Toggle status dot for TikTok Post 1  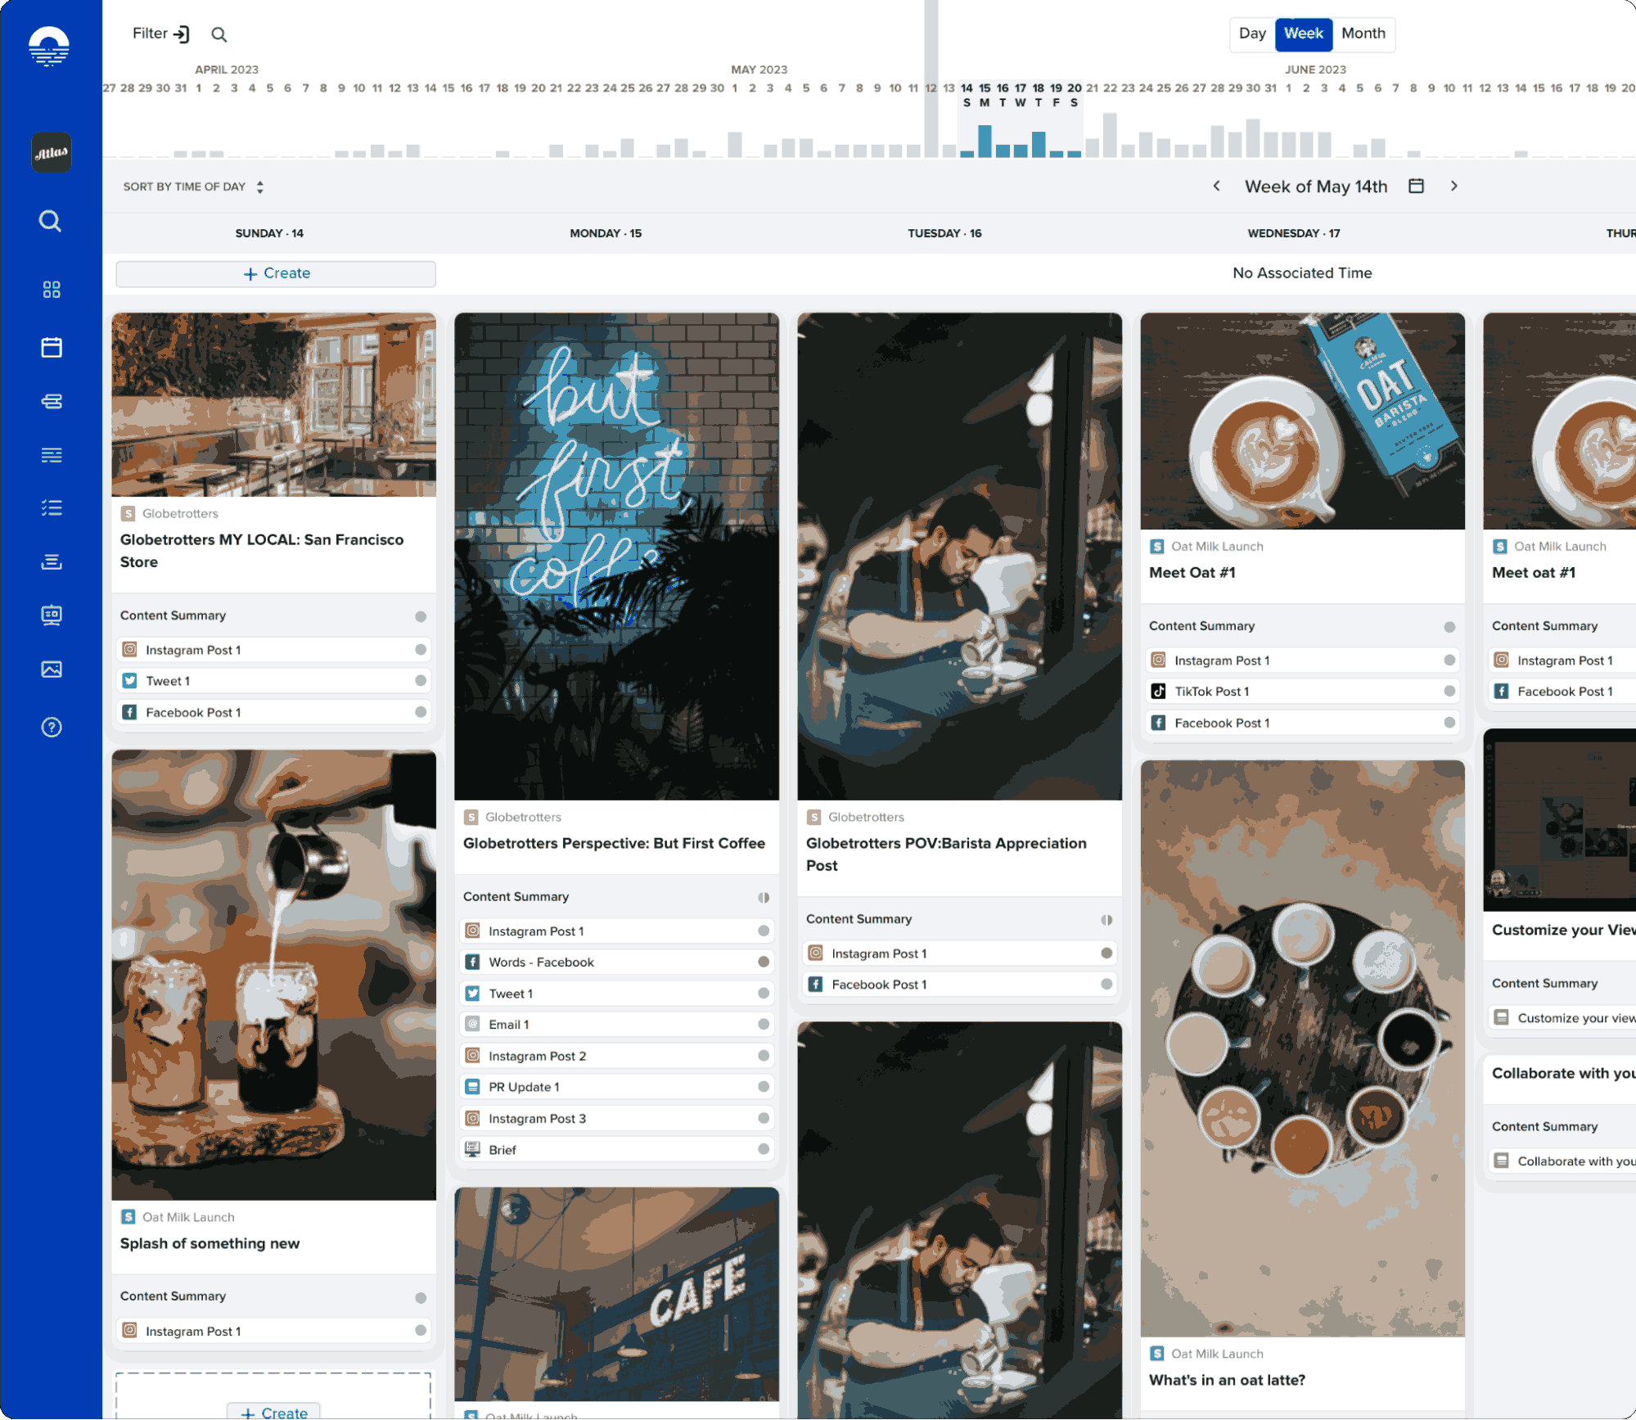[1449, 692]
